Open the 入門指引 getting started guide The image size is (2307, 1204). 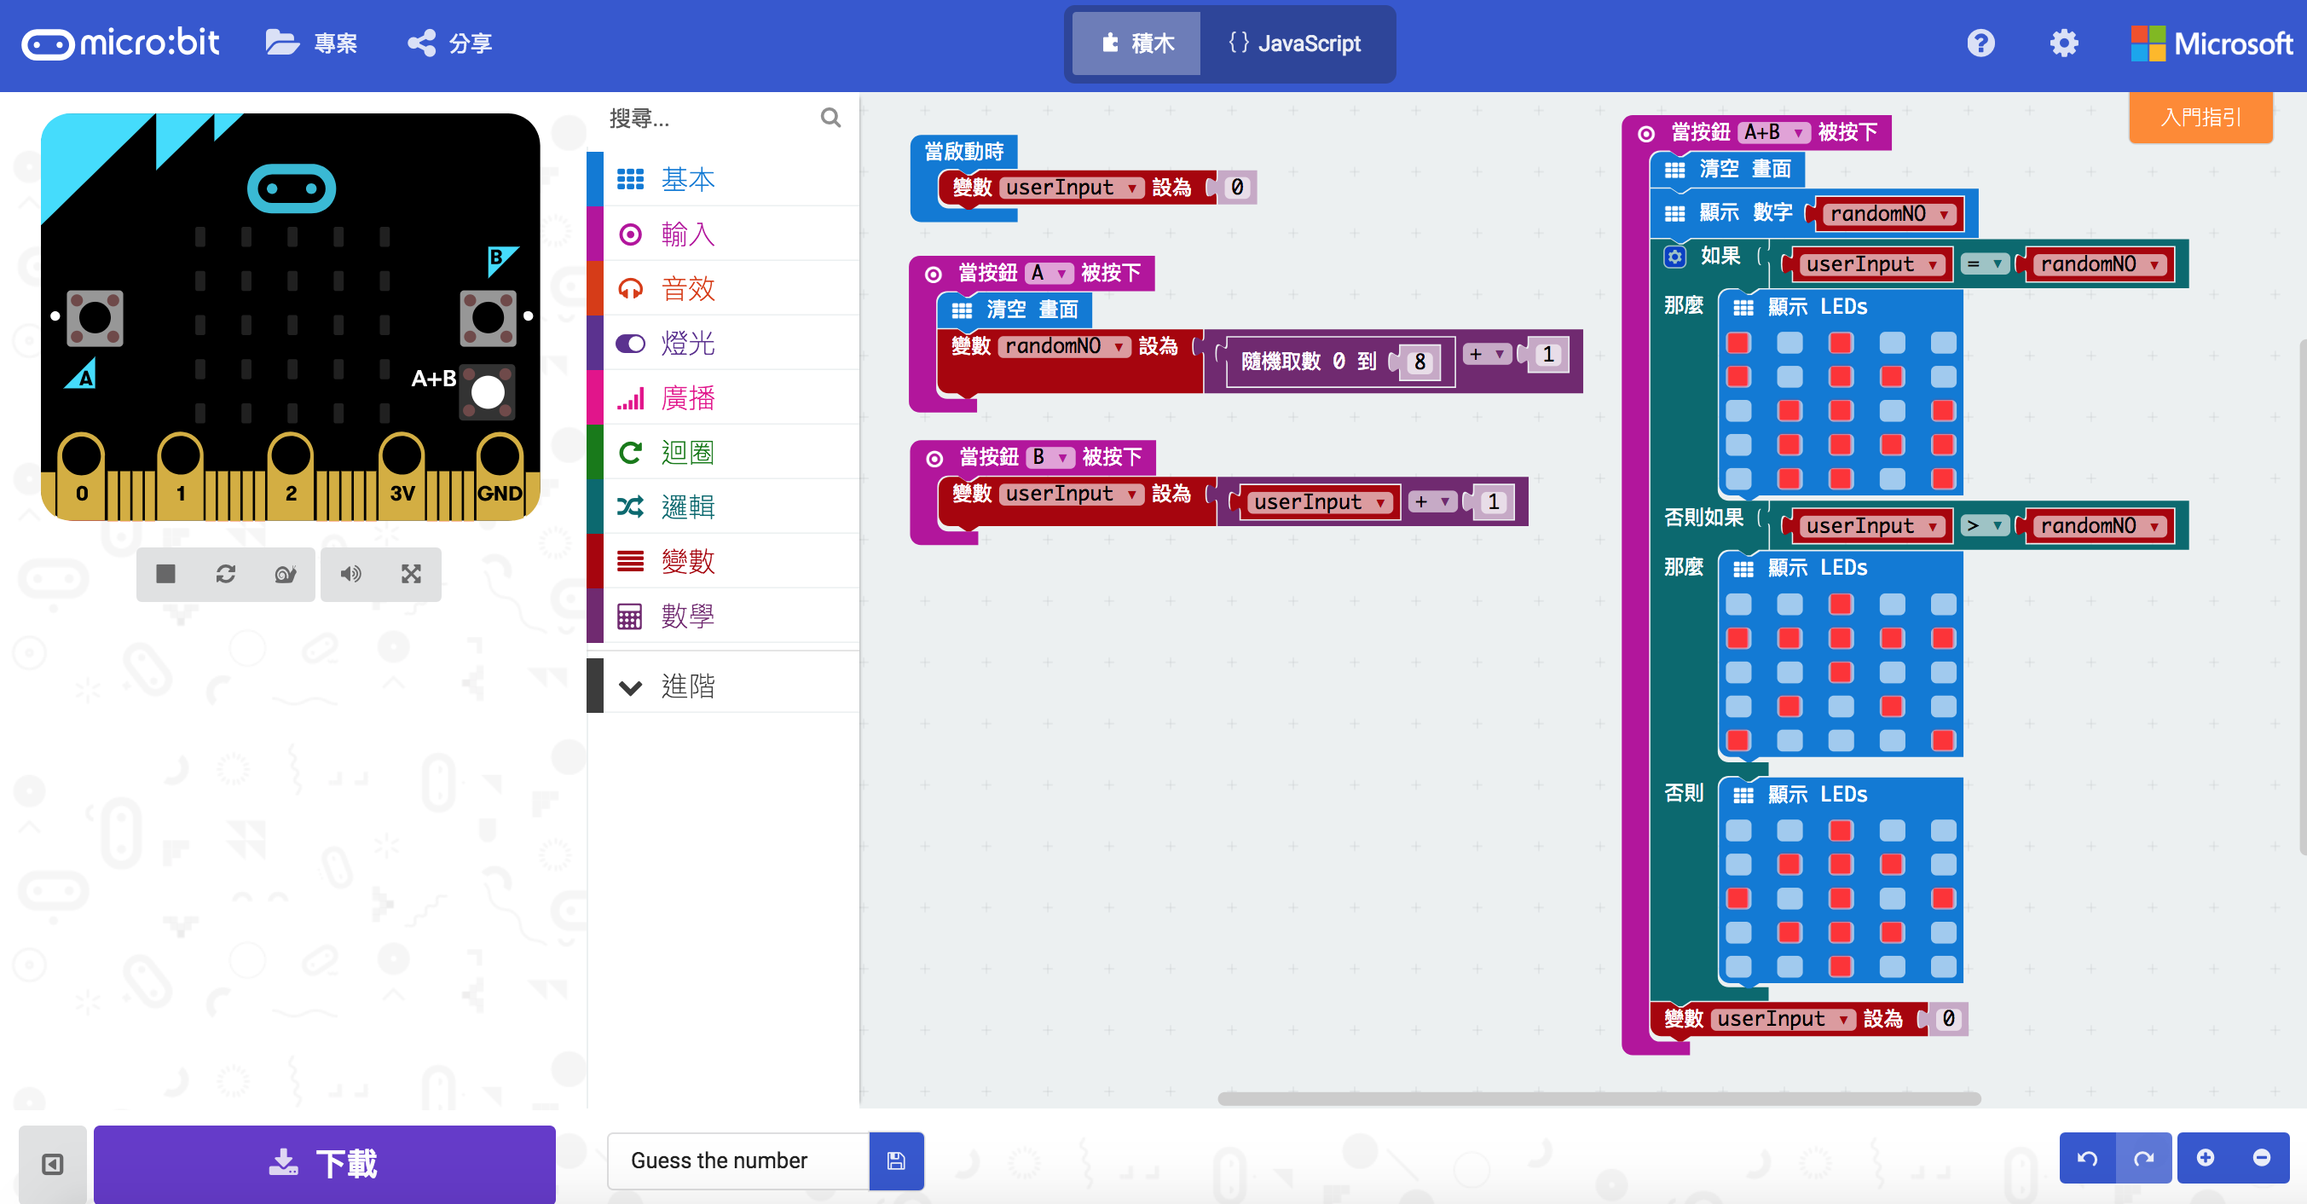pos(2200,117)
